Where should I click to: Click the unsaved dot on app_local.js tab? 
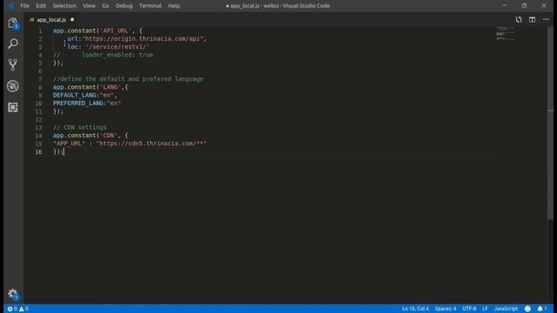(x=72, y=19)
